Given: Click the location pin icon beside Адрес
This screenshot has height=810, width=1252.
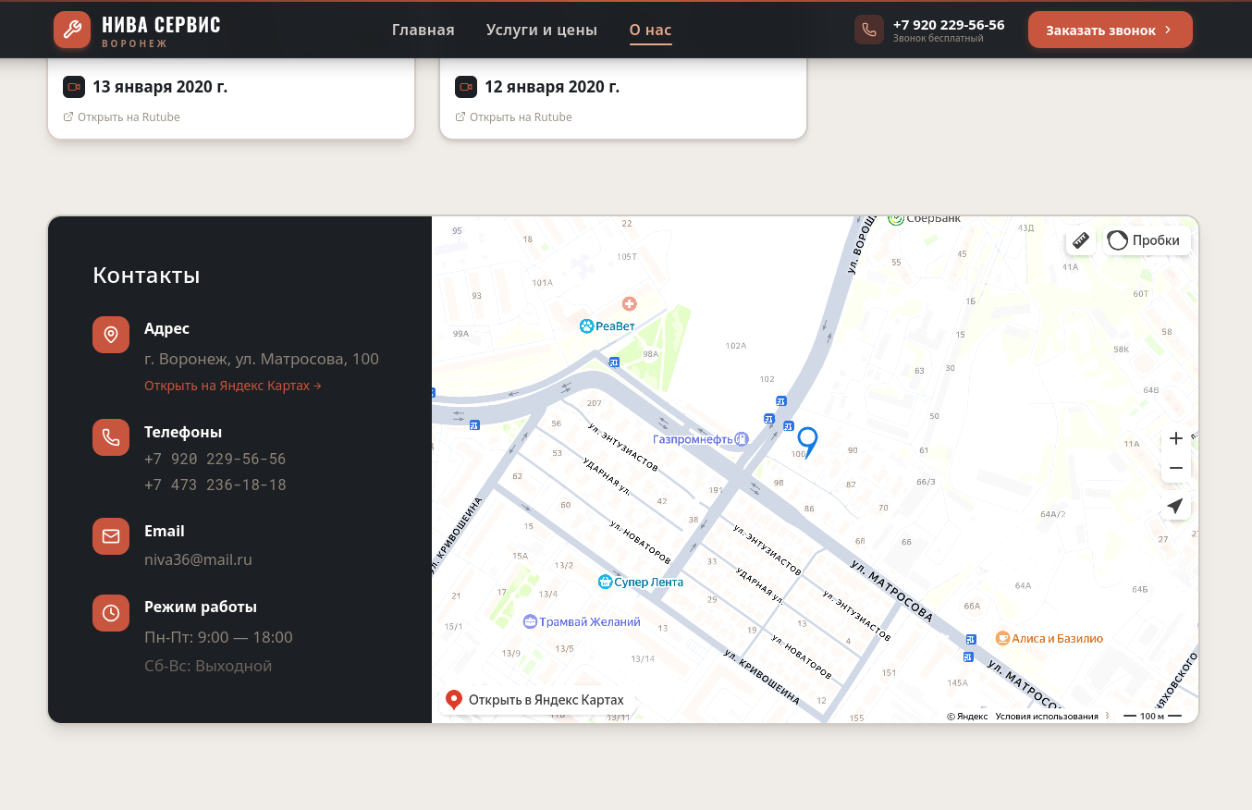Looking at the screenshot, I should point(111,335).
